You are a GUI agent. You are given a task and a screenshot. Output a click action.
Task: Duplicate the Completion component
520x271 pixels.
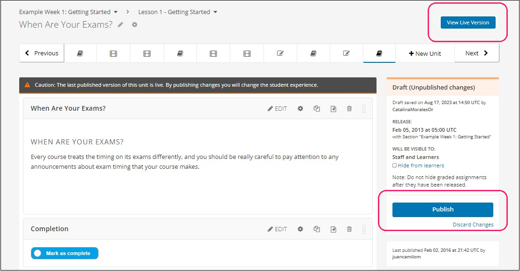click(317, 229)
